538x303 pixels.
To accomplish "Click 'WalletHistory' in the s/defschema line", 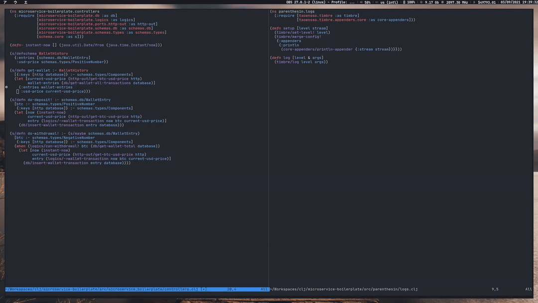I will 53,53.
